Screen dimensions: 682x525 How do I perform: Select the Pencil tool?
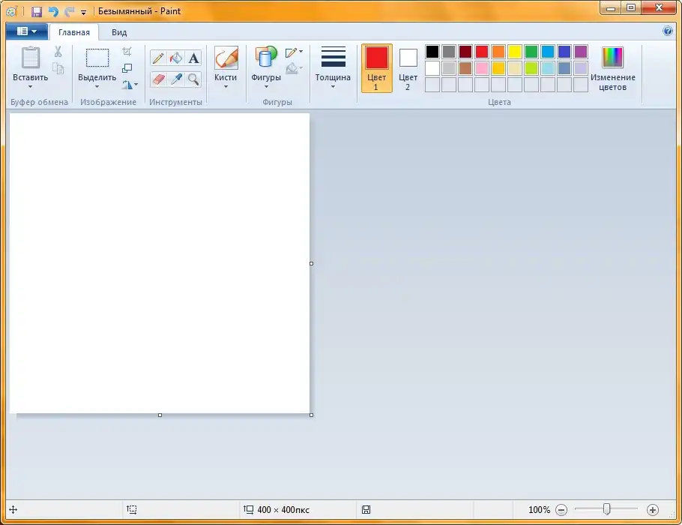click(158, 58)
